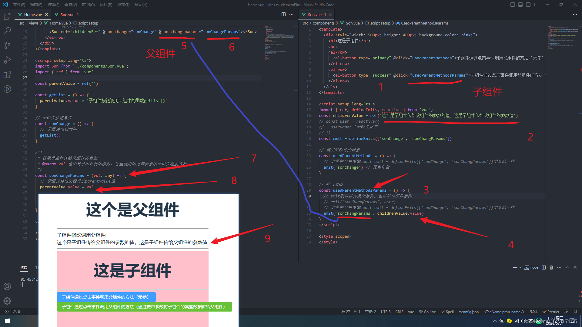This screenshot has width=582, height=327.
Task: Open usedParentMethodsParams breadcrumb dropdown
Action: [x=422, y=23]
